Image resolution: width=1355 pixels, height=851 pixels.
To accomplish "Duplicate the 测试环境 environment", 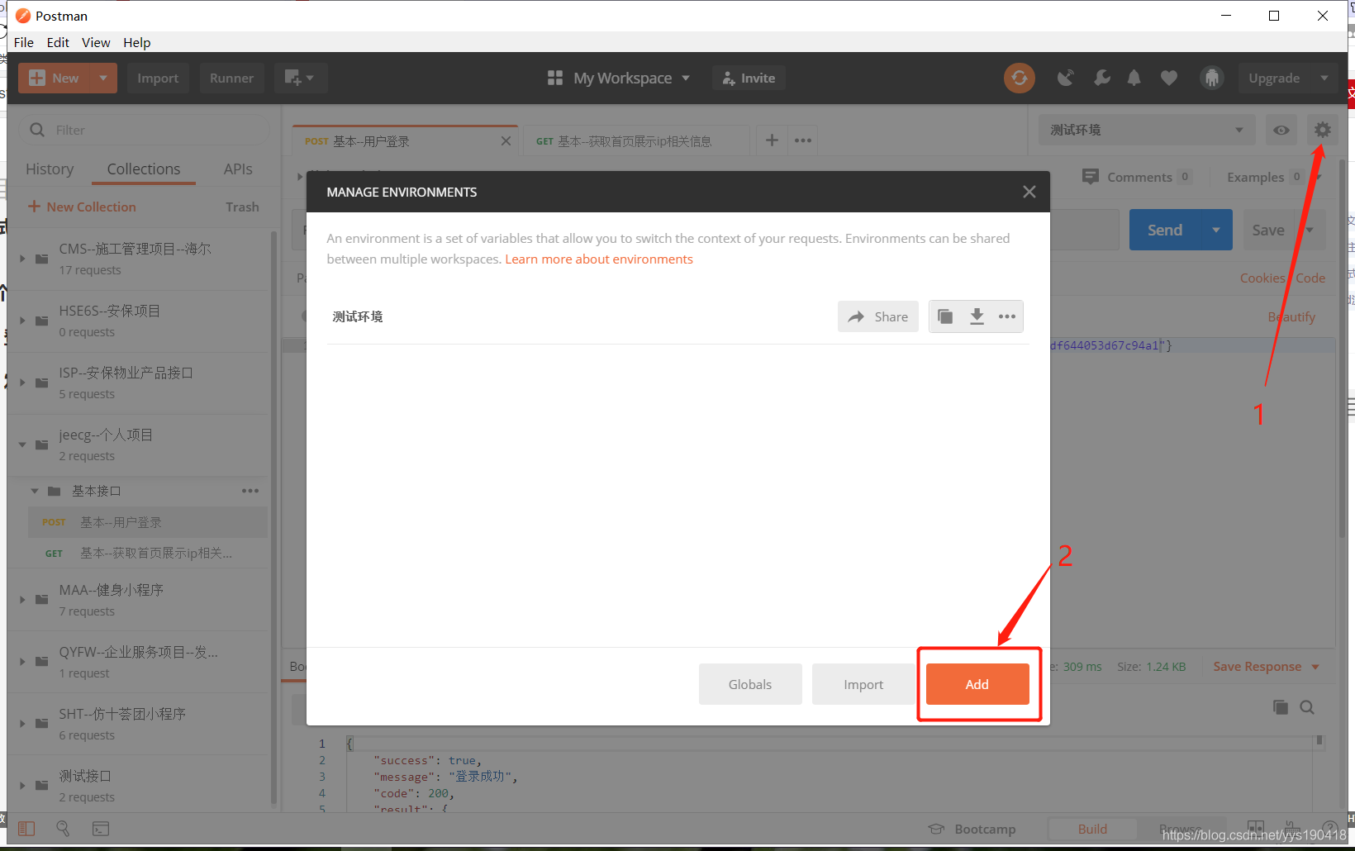I will (945, 316).
